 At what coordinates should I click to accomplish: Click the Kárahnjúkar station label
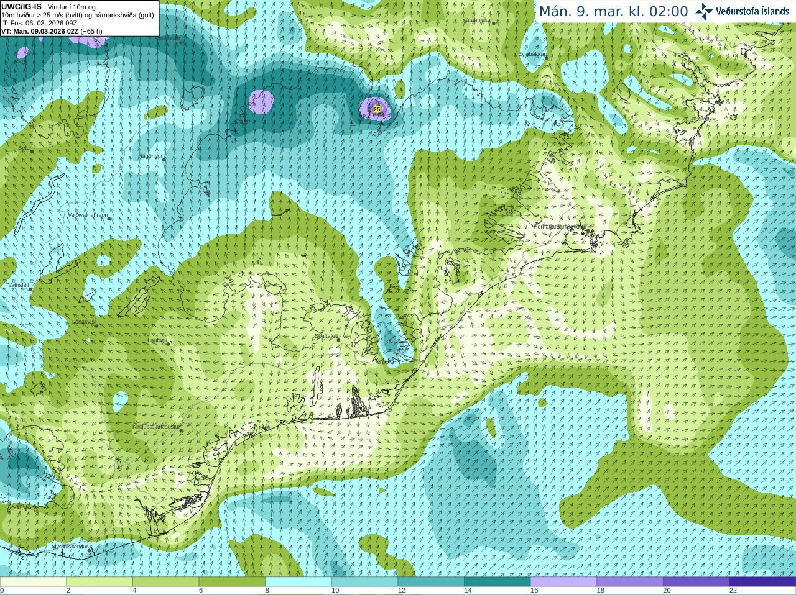(x=477, y=20)
